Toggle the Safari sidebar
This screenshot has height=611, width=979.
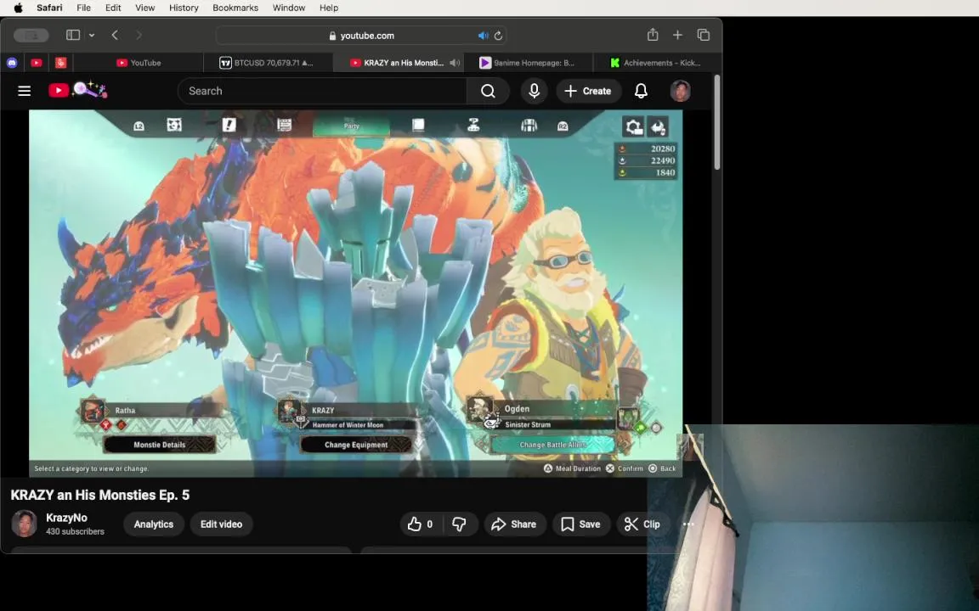(73, 35)
